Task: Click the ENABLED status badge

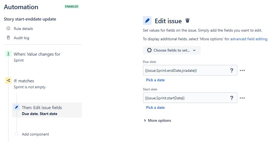Action: pyautogui.click(x=71, y=6)
